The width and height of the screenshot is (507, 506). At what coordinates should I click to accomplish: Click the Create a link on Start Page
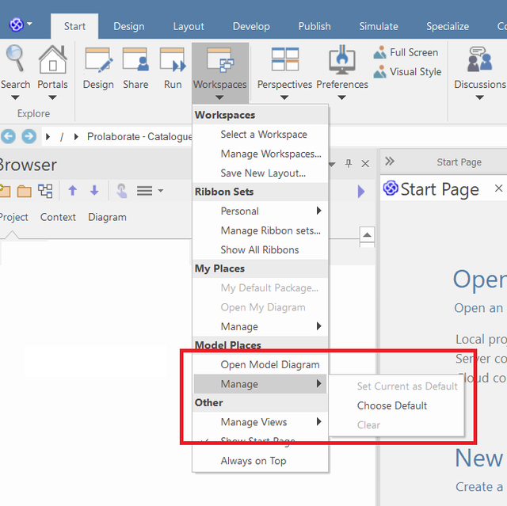[479, 487]
